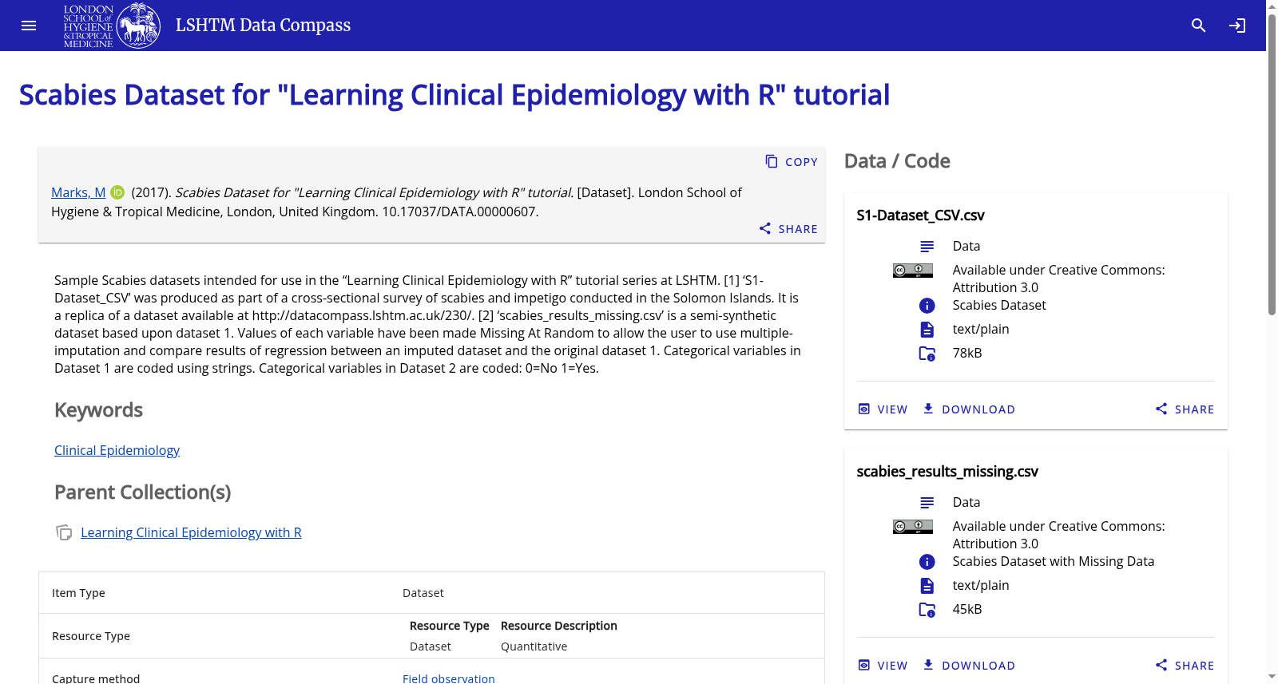Click the Scabies Dataset page heading

click(x=454, y=95)
